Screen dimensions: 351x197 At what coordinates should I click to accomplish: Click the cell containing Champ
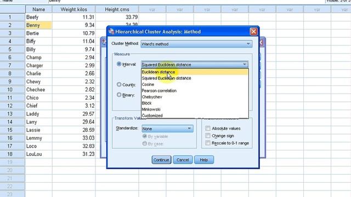tap(39, 57)
